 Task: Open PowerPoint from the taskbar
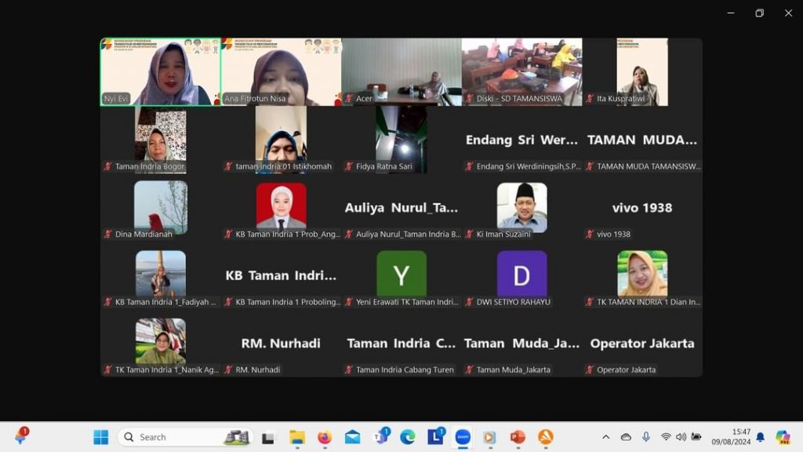point(518,437)
